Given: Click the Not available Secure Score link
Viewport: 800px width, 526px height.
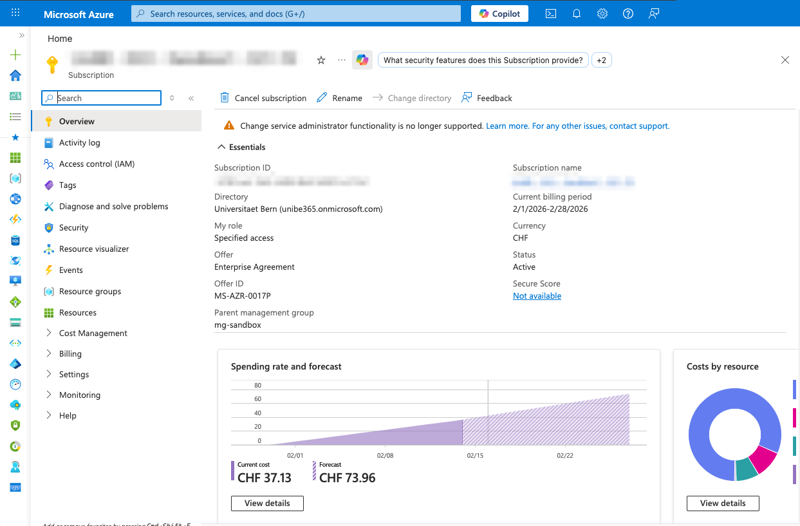Looking at the screenshot, I should coord(537,296).
